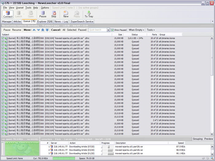This screenshot has height=161, width=215.
Task: Click the Preview button in connections panel
Action: pyautogui.click(x=209, y=139)
